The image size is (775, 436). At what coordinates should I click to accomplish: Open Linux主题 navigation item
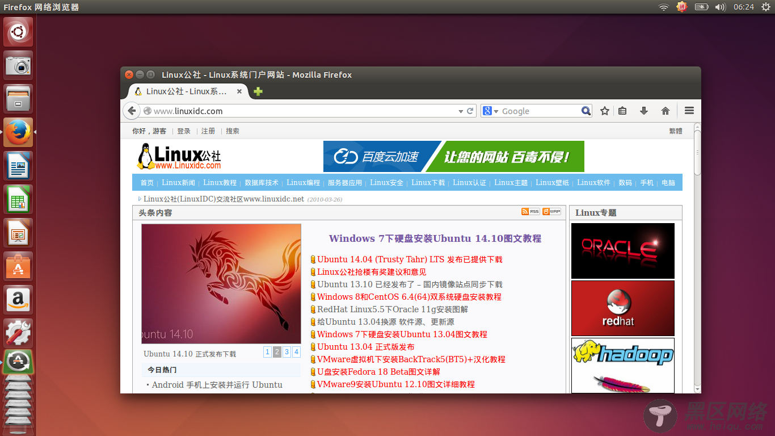click(x=511, y=183)
